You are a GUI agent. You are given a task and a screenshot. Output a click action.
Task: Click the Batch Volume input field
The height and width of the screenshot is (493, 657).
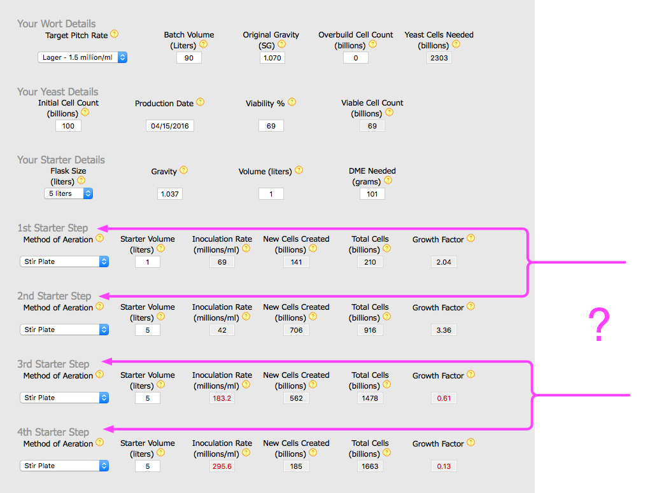189,58
